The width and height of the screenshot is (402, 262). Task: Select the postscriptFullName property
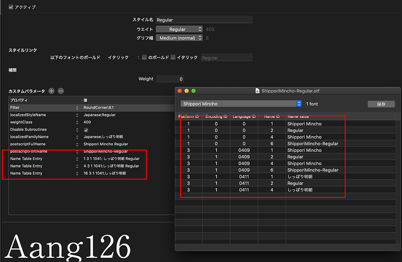click(28, 144)
